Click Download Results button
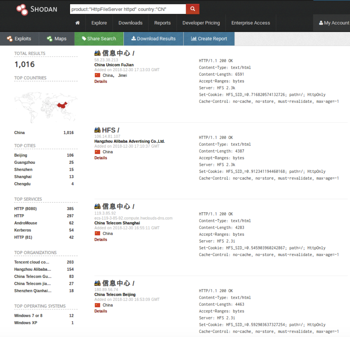The image size is (350, 337). pos(153,39)
